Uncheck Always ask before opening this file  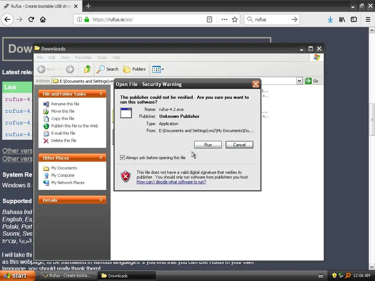[122, 157]
